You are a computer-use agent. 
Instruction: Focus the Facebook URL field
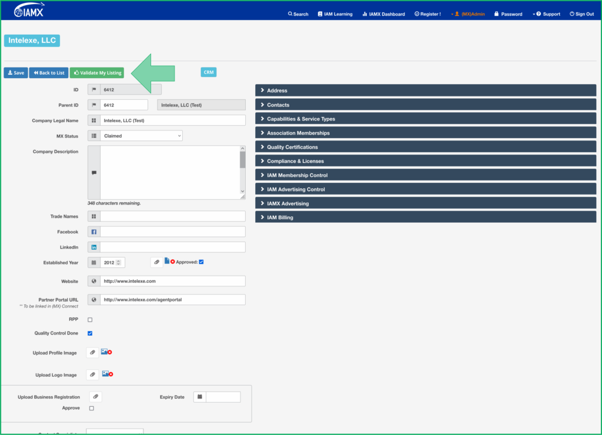[173, 232]
